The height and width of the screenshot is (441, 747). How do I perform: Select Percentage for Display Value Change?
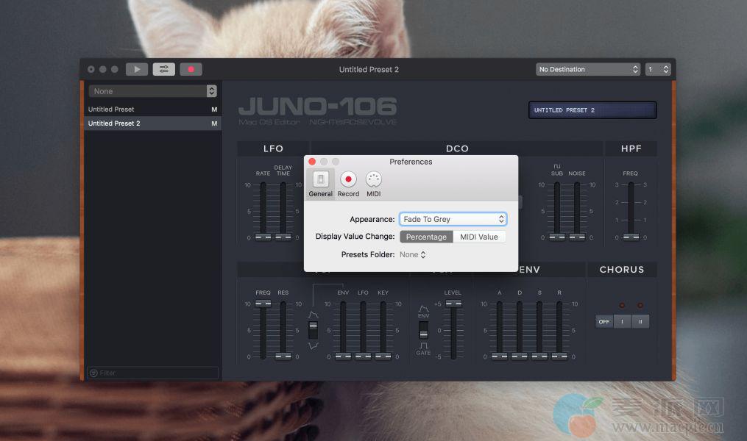click(x=426, y=237)
